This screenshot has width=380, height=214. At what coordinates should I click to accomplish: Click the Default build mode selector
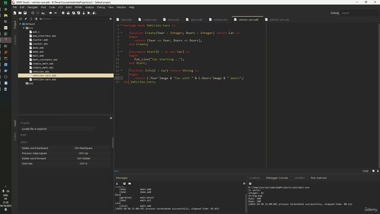[x=335, y=13]
